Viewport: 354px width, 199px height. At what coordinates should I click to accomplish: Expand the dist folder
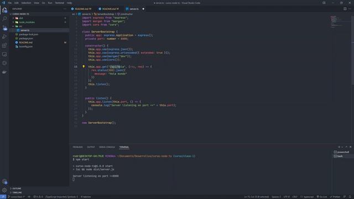[21, 18]
